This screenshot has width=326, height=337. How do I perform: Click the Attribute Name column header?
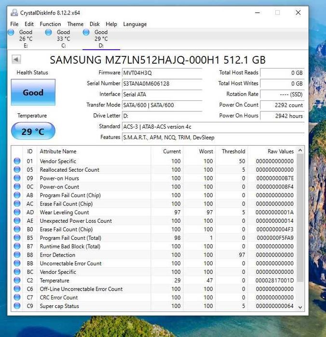pyautogui.click(x=94, y=151)
